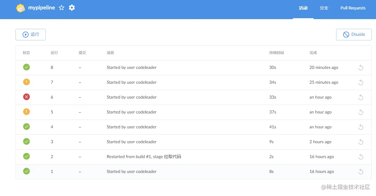The width and height of the screenshot is (376, 196).
Task: Click the 8s duration cell
Action: tap(272, 171)
